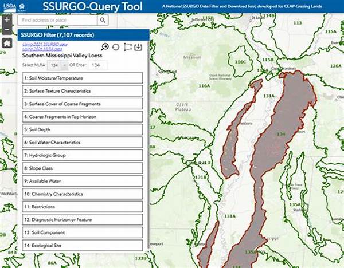Image resolution: width=344 pixels, height=268 pixels.
Task: Click the 134 label on the highlighted region
Action: [281, 133]
